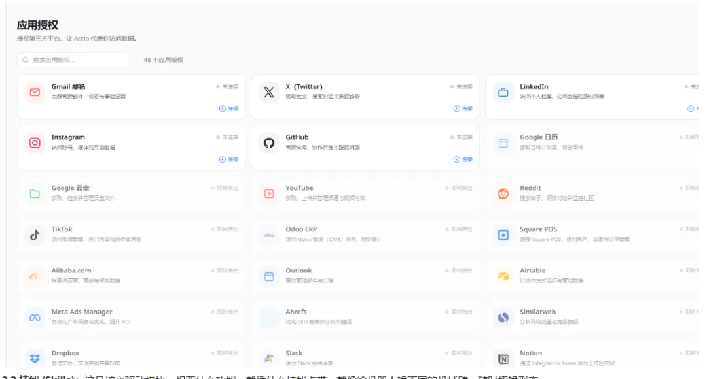Click the Slack logo icon
Screen dimensions: 707x379
point(269,359)
